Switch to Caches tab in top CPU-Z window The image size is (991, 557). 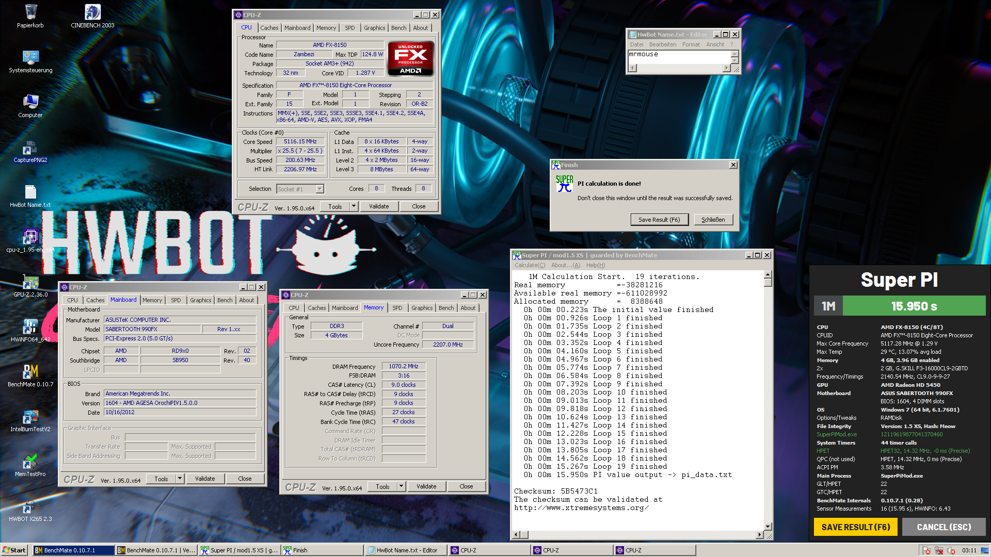269,28
